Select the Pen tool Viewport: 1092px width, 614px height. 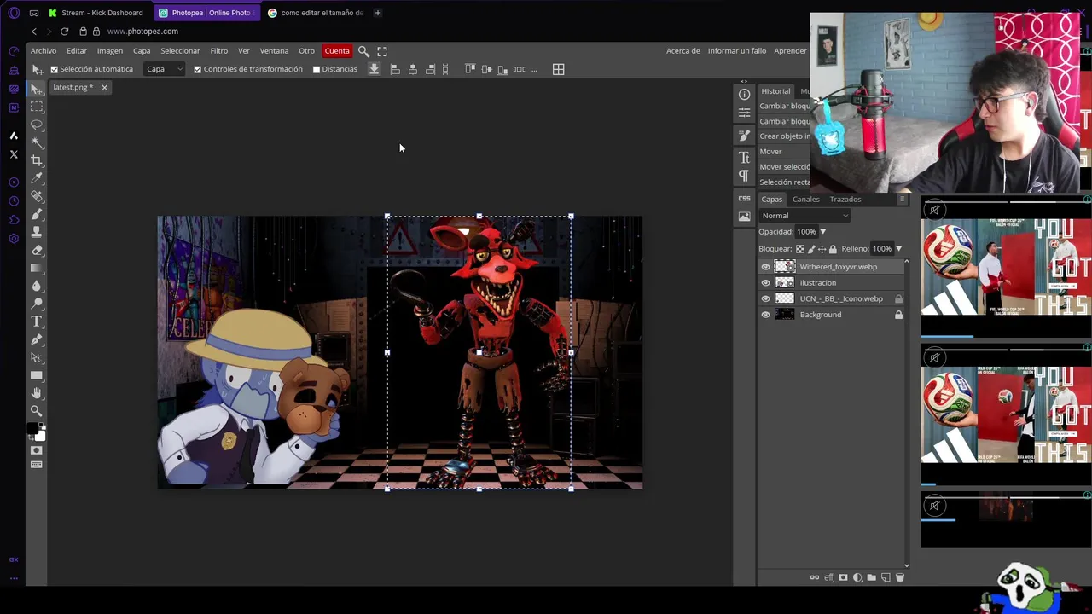[x=37, y=339]
